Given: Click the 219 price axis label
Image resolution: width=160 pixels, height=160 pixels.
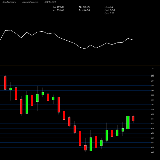Looking at the screenshot, I should click(x=152, y=105).
